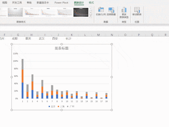
Task: Click the Switch Row/Column (切换行/列) icon
Action: pos(101,10)
